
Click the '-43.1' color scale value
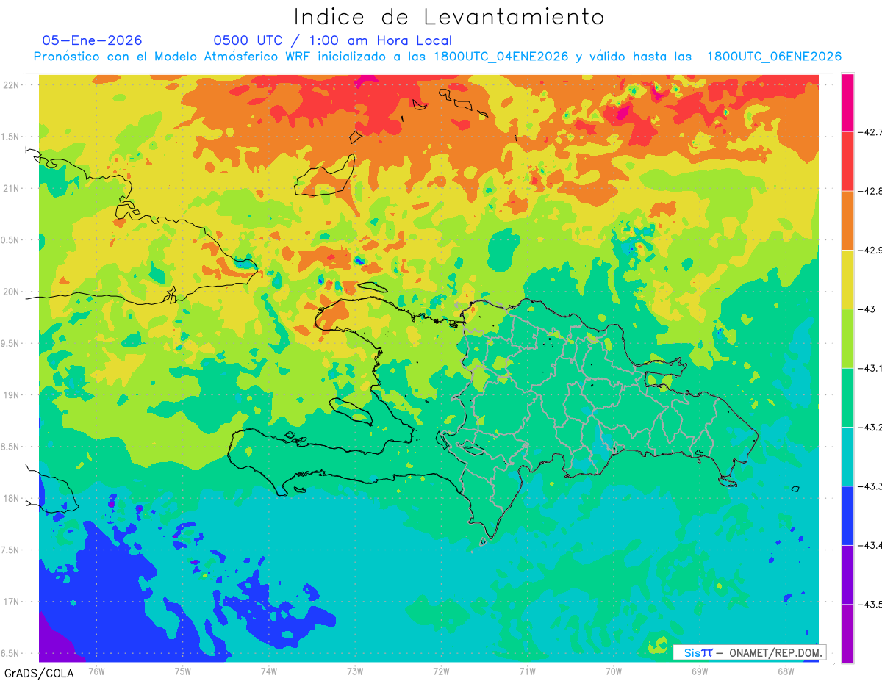[x=870, y=368]
